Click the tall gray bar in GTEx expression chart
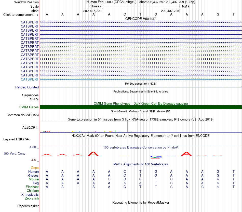Screen dimensions: 242x212 click(x=128, y=127)
